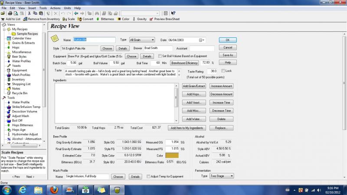The height and width of the screenshot is (195, 347).
Task: Select Yeasts in the sidebar
Action: 16,66
